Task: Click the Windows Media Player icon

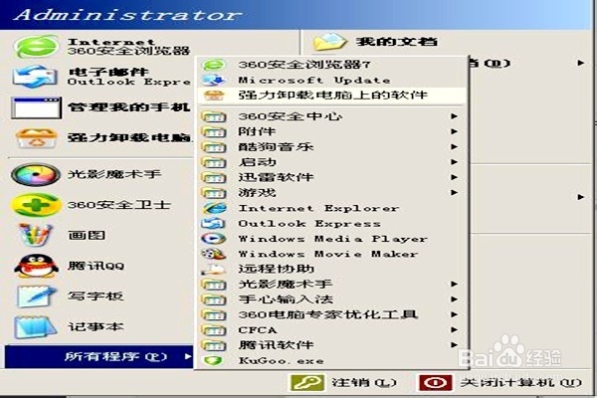Action: tap(214, 239)
